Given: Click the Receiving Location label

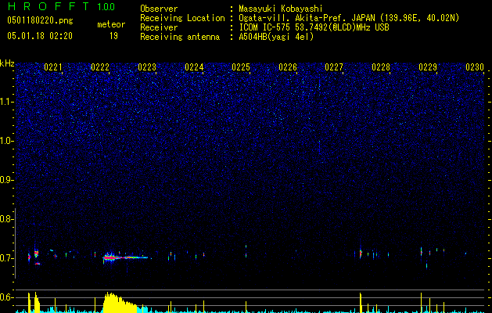Looking at the screenshot, I should pos(182,18).
